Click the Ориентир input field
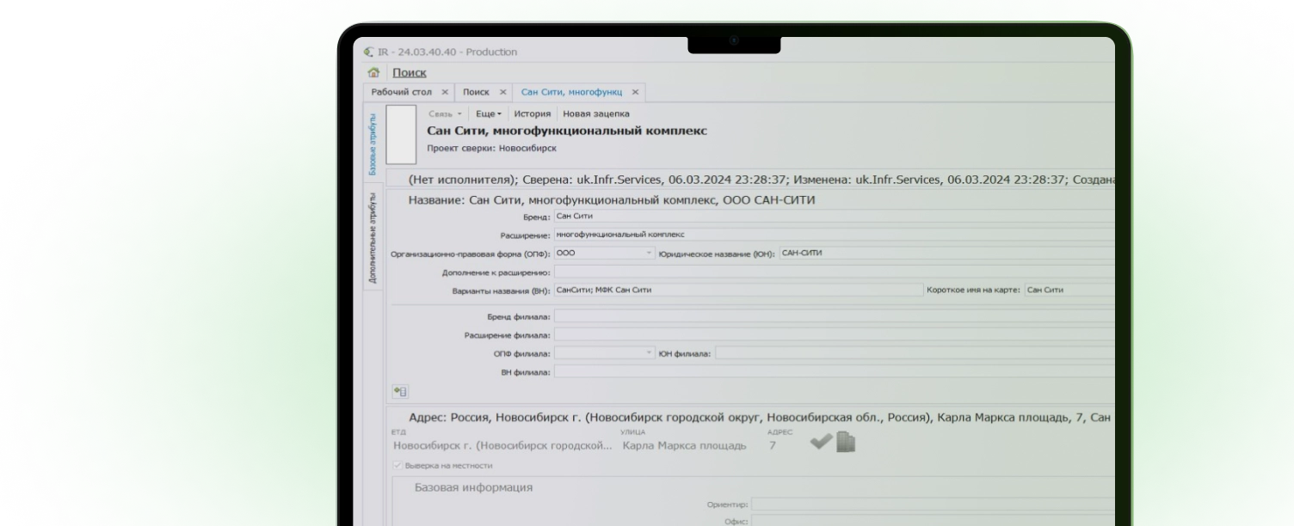Screen dimensions: 1294x526 [x=933, y=505]
